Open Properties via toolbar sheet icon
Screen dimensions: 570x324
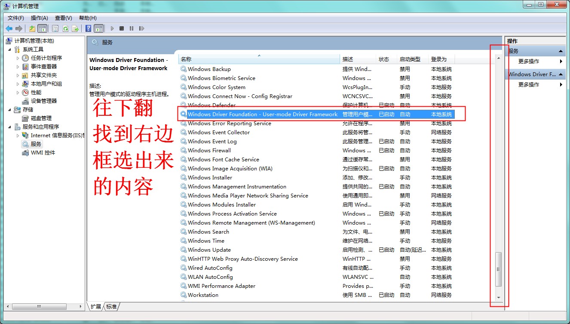[x=55, y=28]
